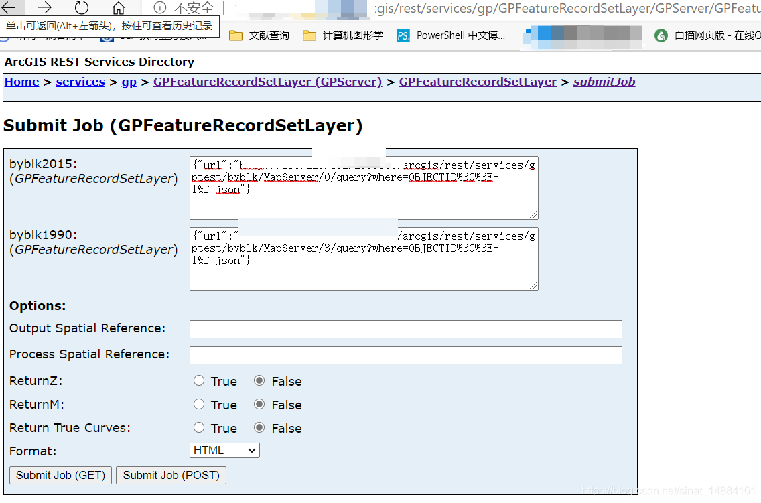761x503 pixels.
Task: Click the site info icon beside 不安全
Action: [159, 7]
